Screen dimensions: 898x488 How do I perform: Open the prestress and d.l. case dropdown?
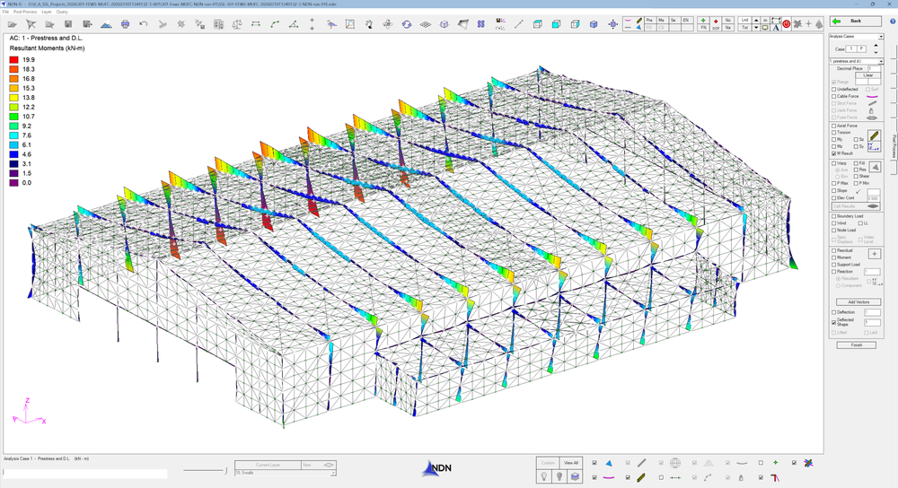(881, 61)
